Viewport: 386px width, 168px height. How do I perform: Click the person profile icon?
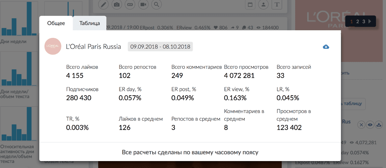click(x=263, y=4)
